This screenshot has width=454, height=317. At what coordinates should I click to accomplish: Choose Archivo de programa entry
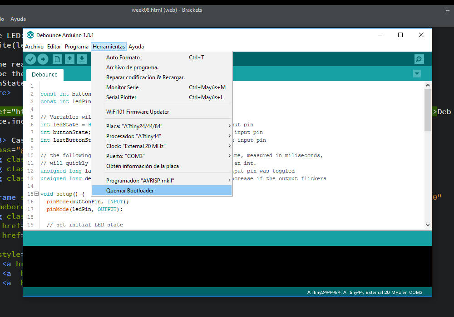coord(162,67)
